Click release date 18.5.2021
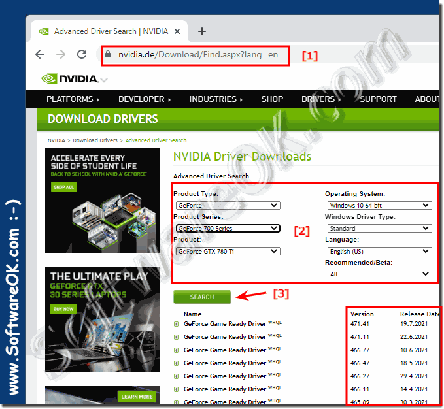This screenshot has height=409, width=444. pyautogui.click(x=414, y=363)
